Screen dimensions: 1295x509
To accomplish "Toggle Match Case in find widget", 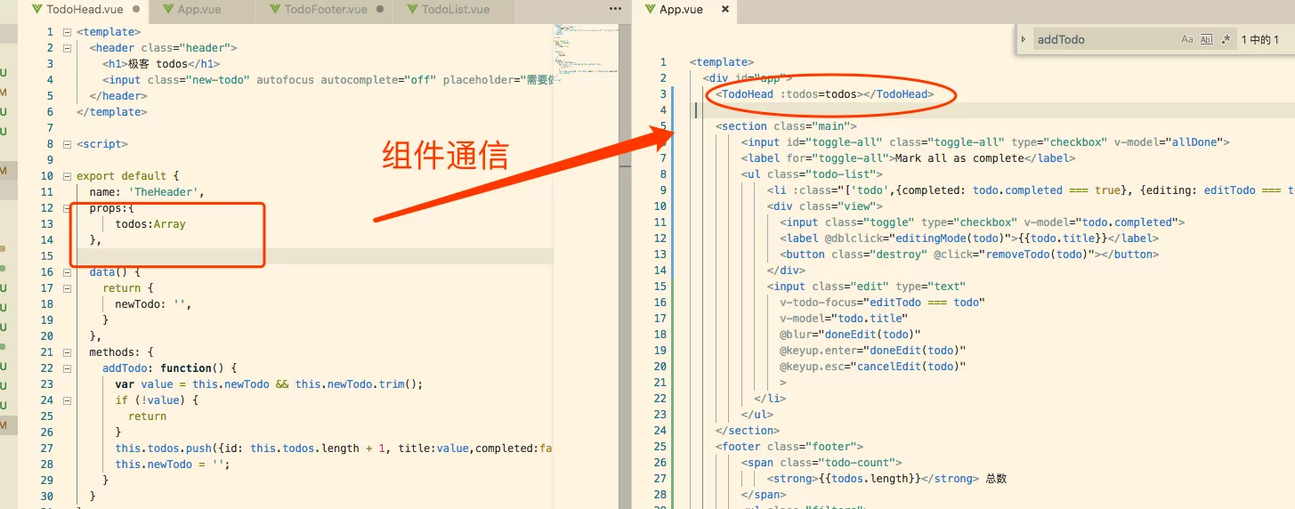I will (x=1186, y=39).
